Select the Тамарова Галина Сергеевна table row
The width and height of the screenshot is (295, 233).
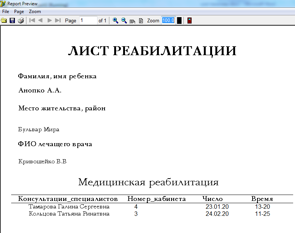tap(69, 207)
